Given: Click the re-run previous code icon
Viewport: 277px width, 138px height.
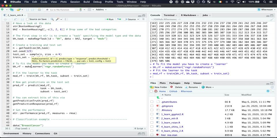Looking at the screenshot, I should [119, 19].
